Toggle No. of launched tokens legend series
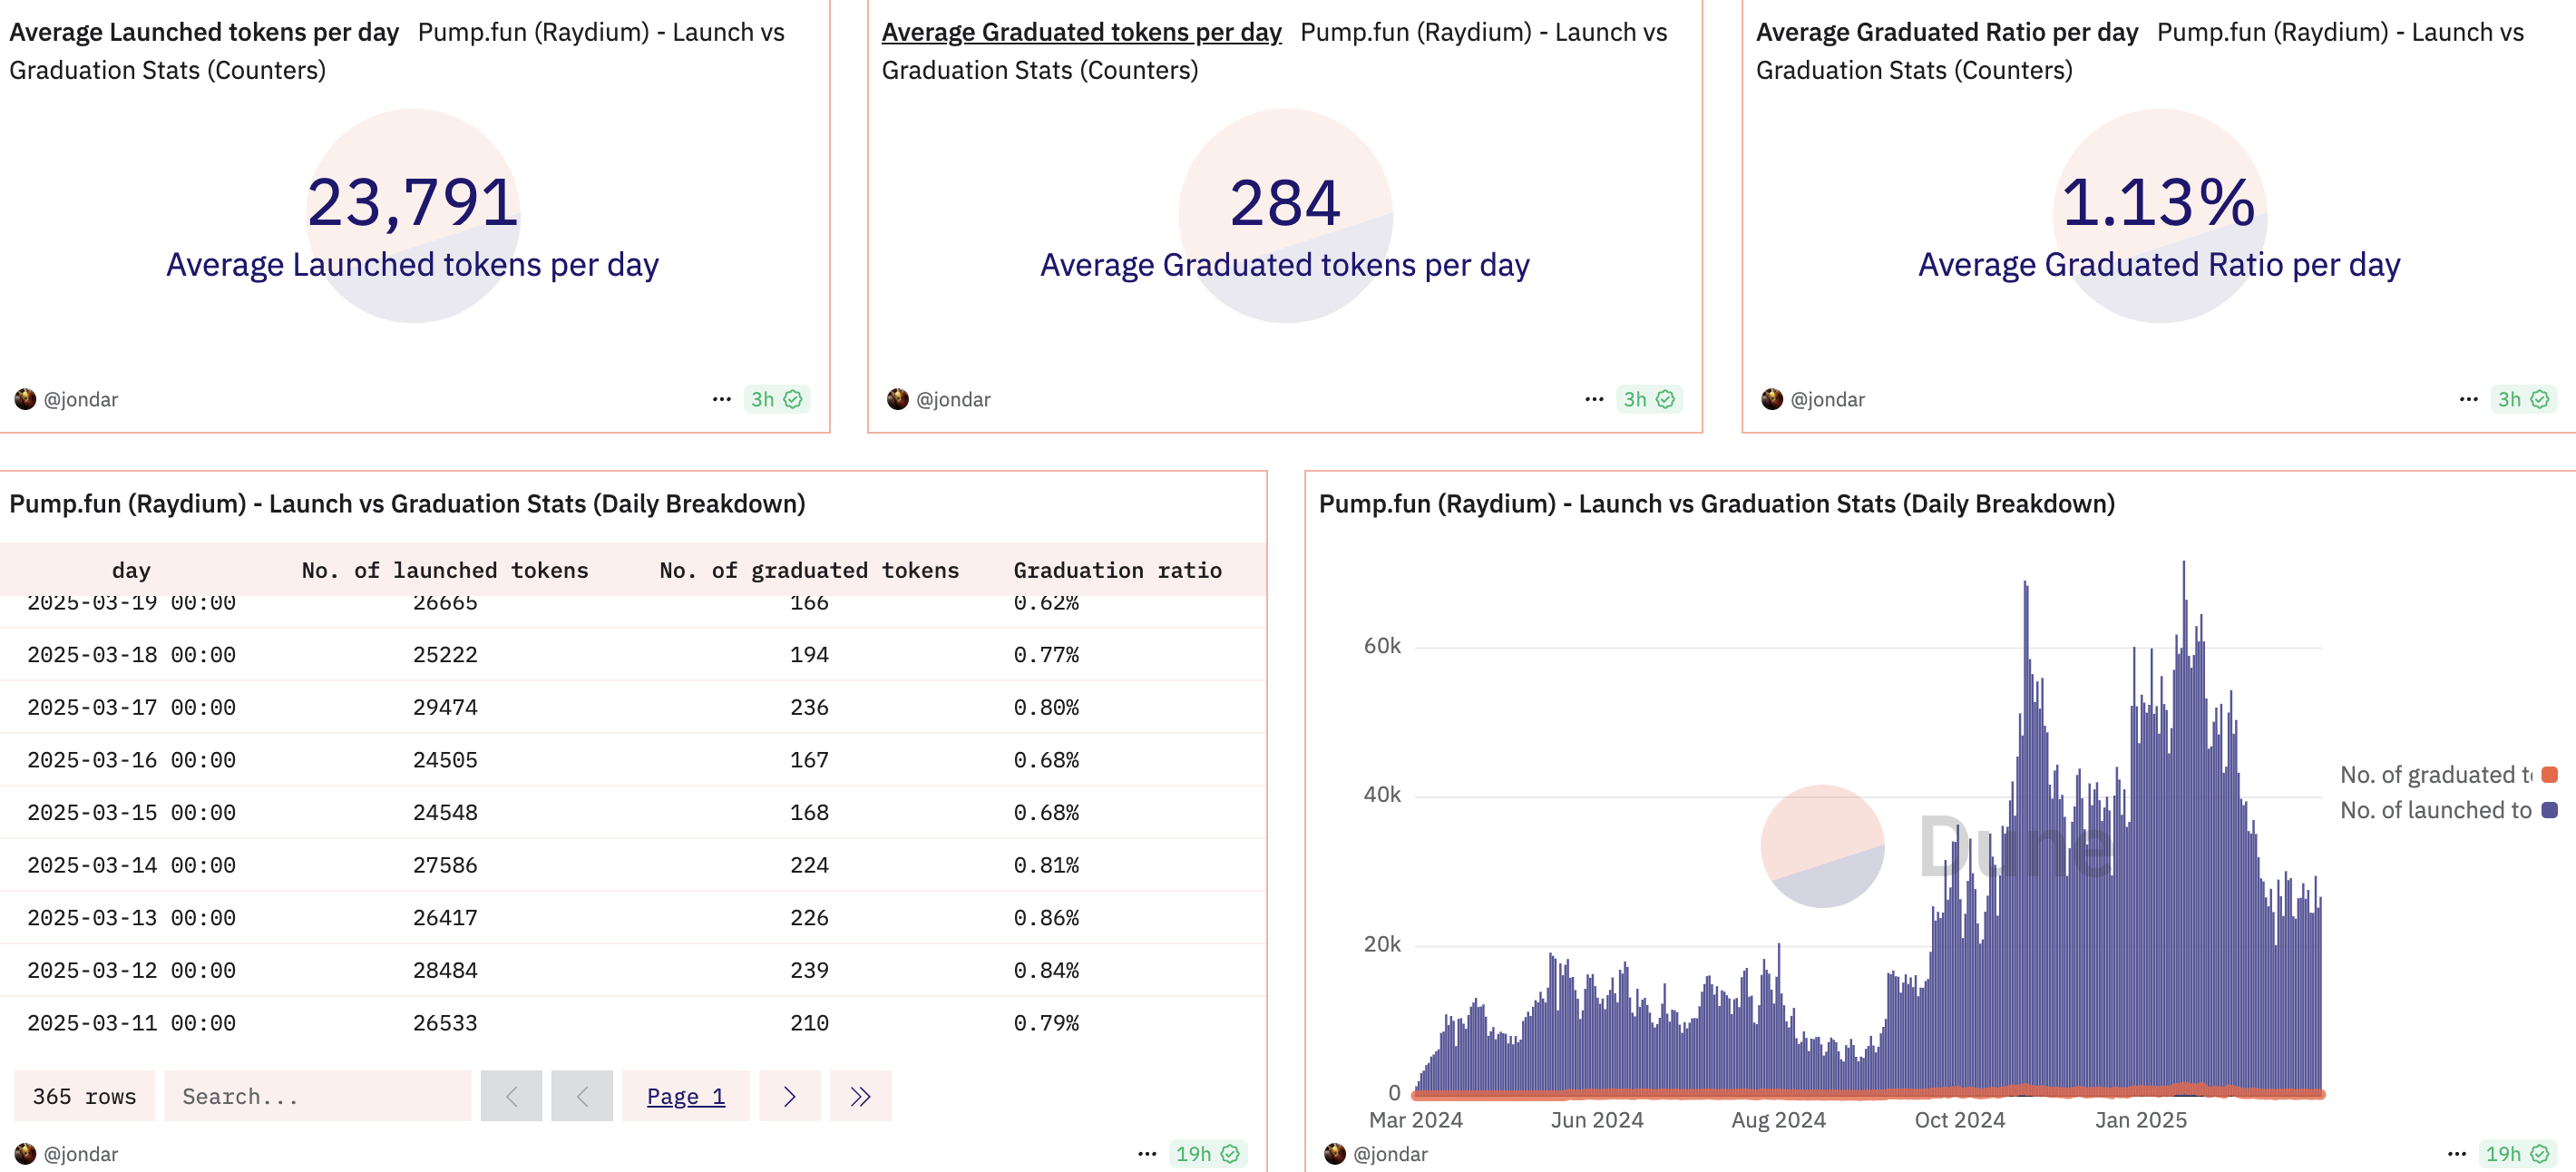The height and width of the screenshot is (1172, 2576). [2435, 809]
